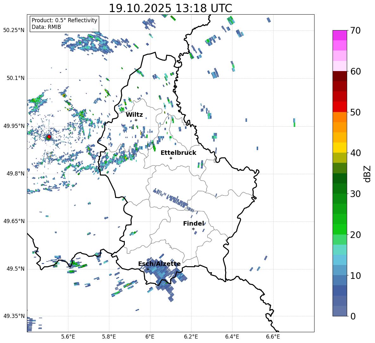This screenshot has width=375, height=343.
Task: Click the 6°E longitude label
Action: click(150, 337)
